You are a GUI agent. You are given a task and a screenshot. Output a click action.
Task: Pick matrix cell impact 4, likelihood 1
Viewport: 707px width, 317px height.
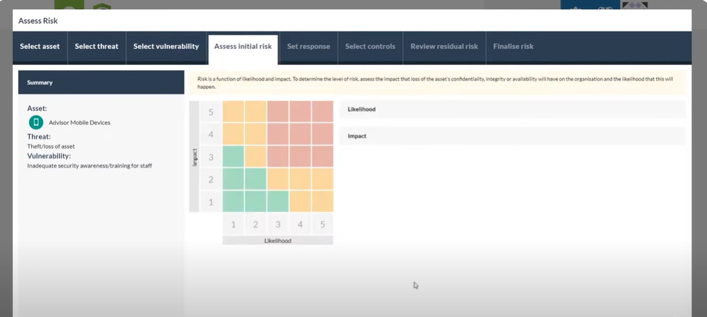pos(233,134)
